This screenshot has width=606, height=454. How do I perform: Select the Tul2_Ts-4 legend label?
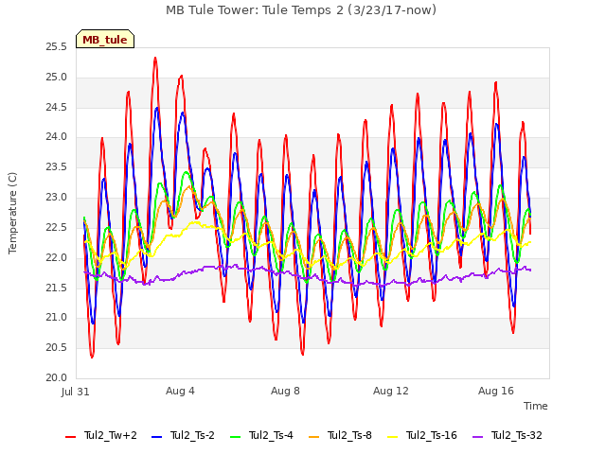(271, 436)
